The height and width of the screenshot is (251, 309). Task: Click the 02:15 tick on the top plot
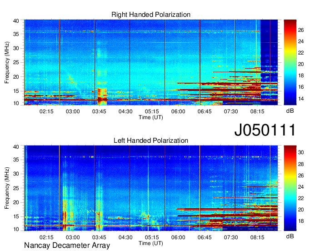tap(46, 111)
